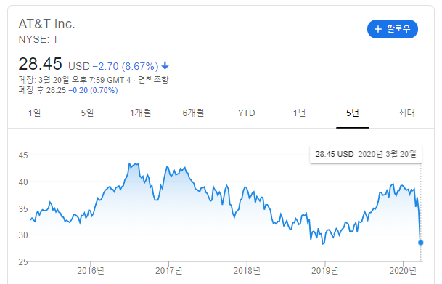This screenshot has width=442, height=284.
Task: Click the 35 y-axis label
Action: pos(23,209)
